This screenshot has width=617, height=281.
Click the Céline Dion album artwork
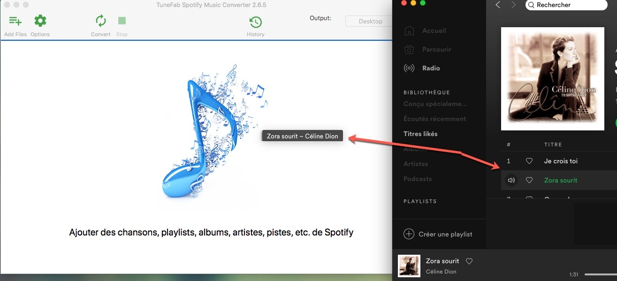pos(552,78)
